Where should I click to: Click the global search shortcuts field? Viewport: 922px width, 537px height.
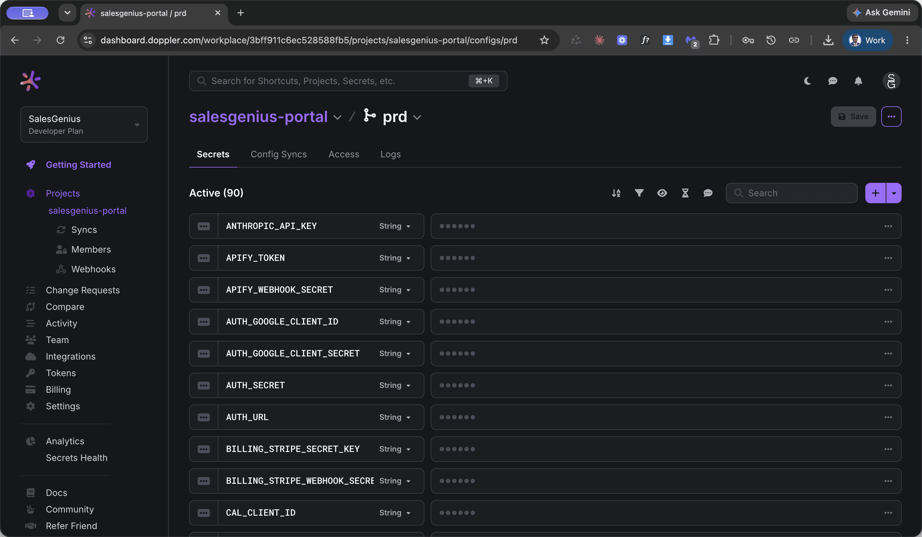point(348,81)
